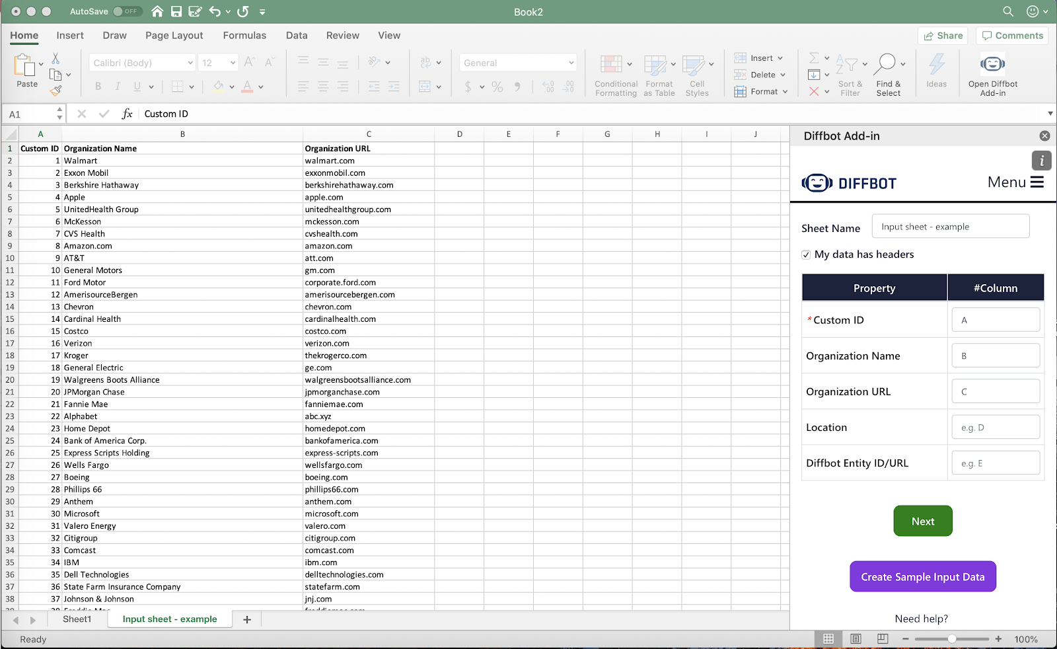Open Conditional Formatting
Screen dimensions: 1057x649
click(616, 75)
